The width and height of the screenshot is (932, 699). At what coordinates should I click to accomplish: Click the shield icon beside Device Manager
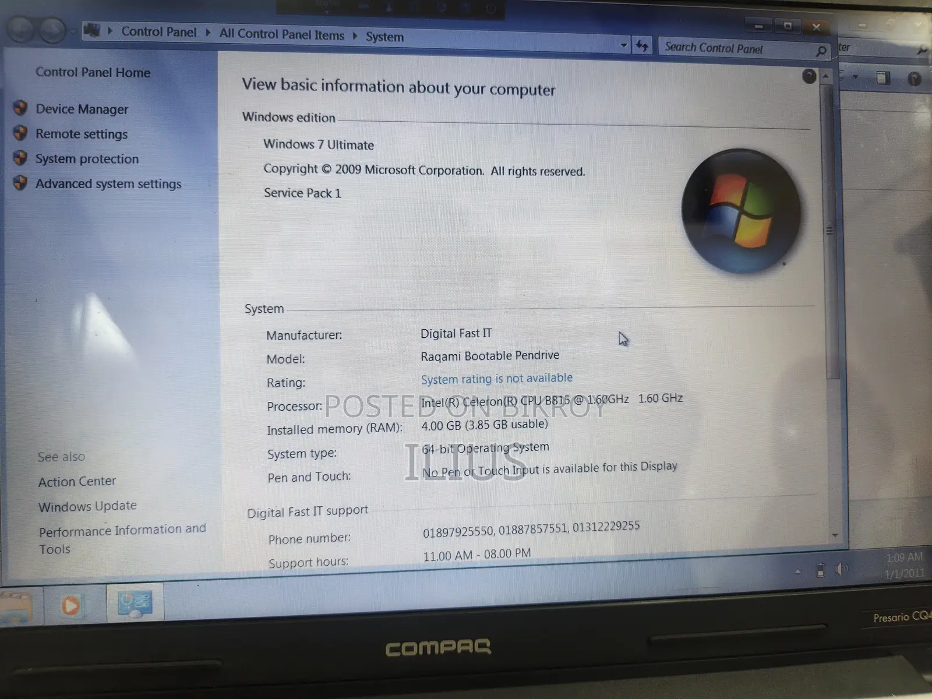[x=20, y=108]
